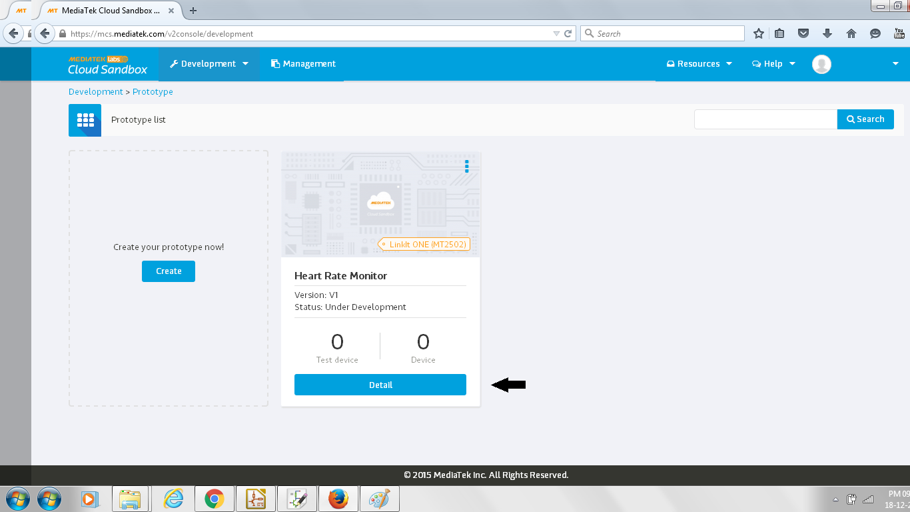Open Windows Explorer folder from taskbar
The width and height of the screenshot is (910, 512).
(x=130, y=499)
